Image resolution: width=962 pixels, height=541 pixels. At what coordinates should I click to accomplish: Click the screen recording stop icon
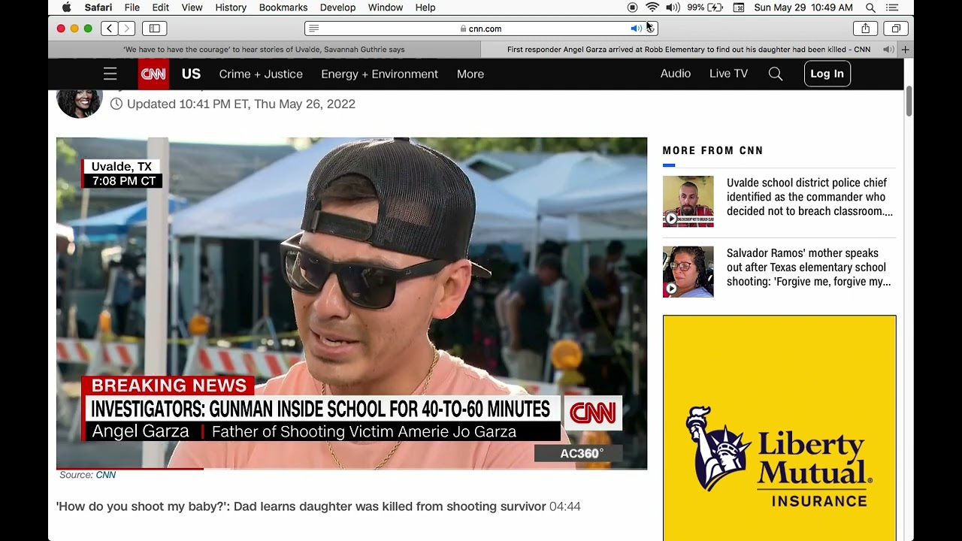(x=632, y=8)
